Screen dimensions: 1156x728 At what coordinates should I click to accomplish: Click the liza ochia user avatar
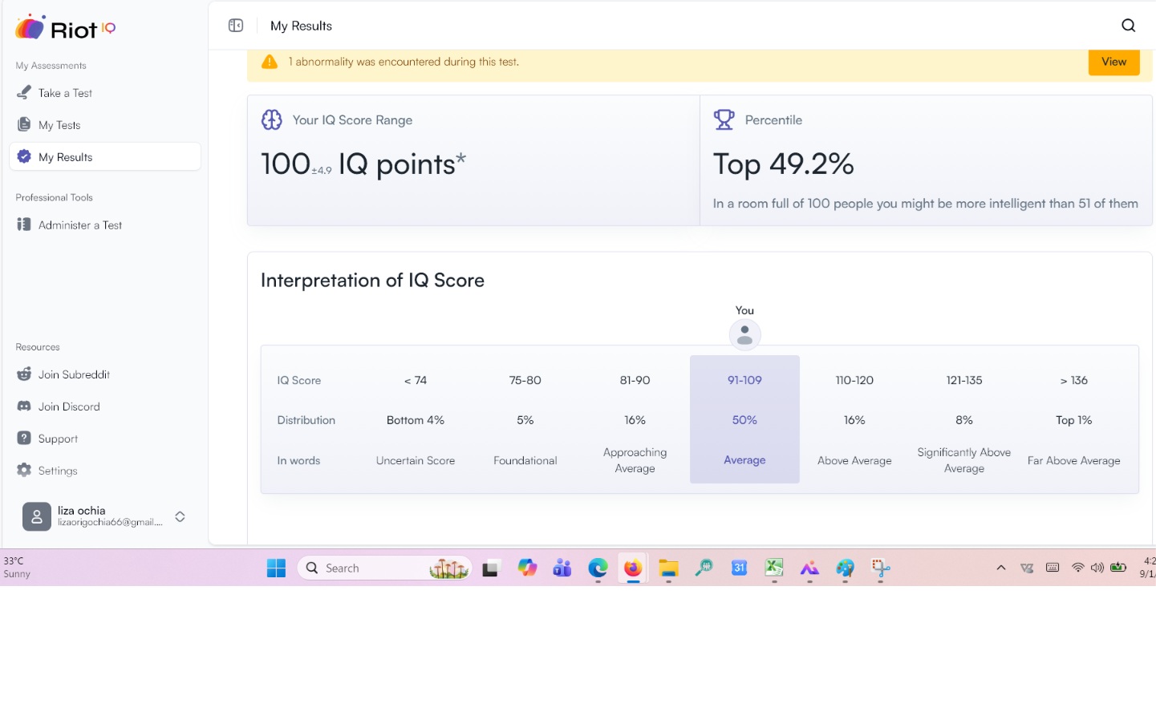pos(37,517)
